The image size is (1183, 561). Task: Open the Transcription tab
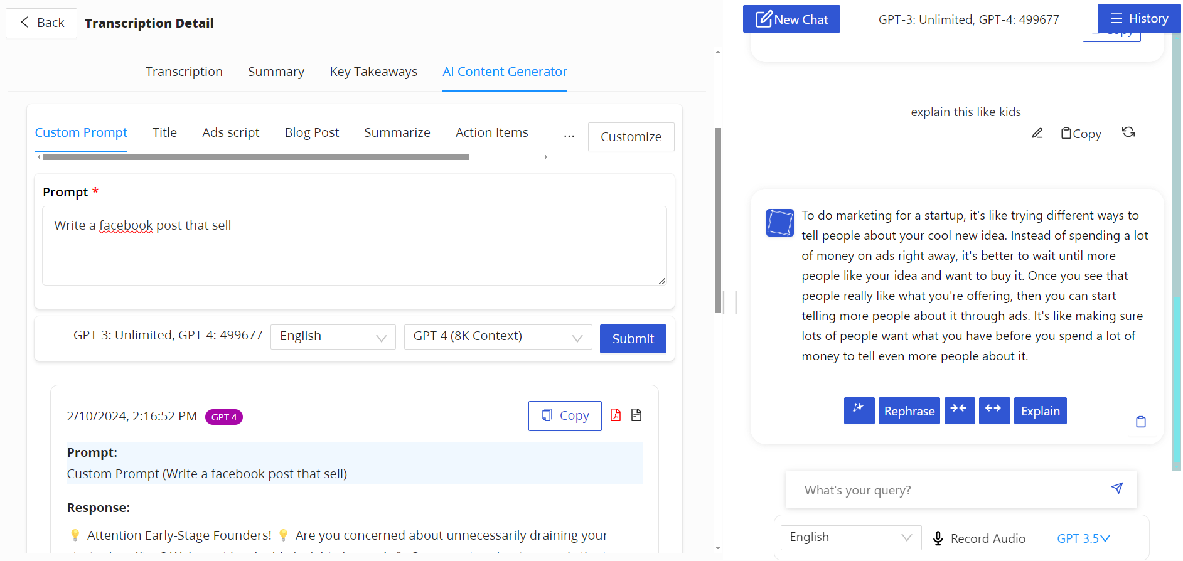184,72
